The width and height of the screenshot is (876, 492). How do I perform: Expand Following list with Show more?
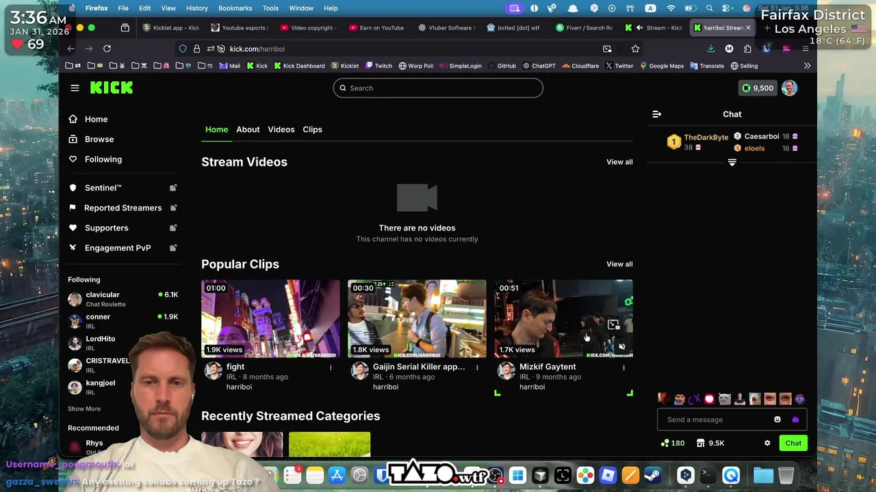84,409
